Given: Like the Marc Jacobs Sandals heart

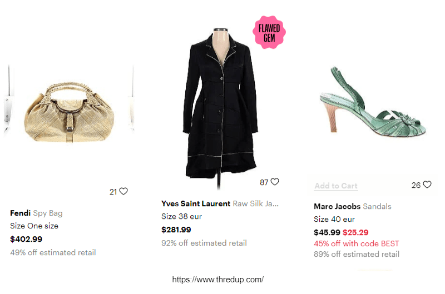Looking at the screenshot, I should tap(427, 185).
